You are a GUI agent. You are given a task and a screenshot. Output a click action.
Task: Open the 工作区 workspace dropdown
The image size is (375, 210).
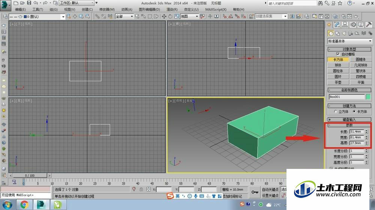coord(76,3)
